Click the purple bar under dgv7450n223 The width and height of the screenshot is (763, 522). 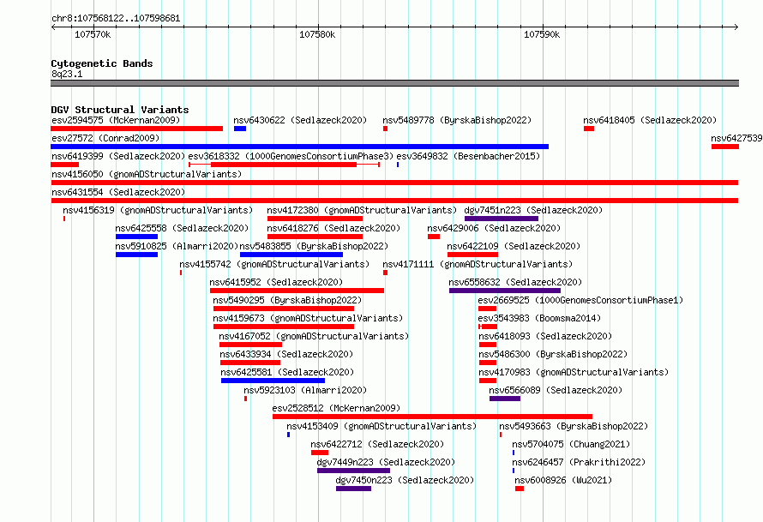click(354, 489)
